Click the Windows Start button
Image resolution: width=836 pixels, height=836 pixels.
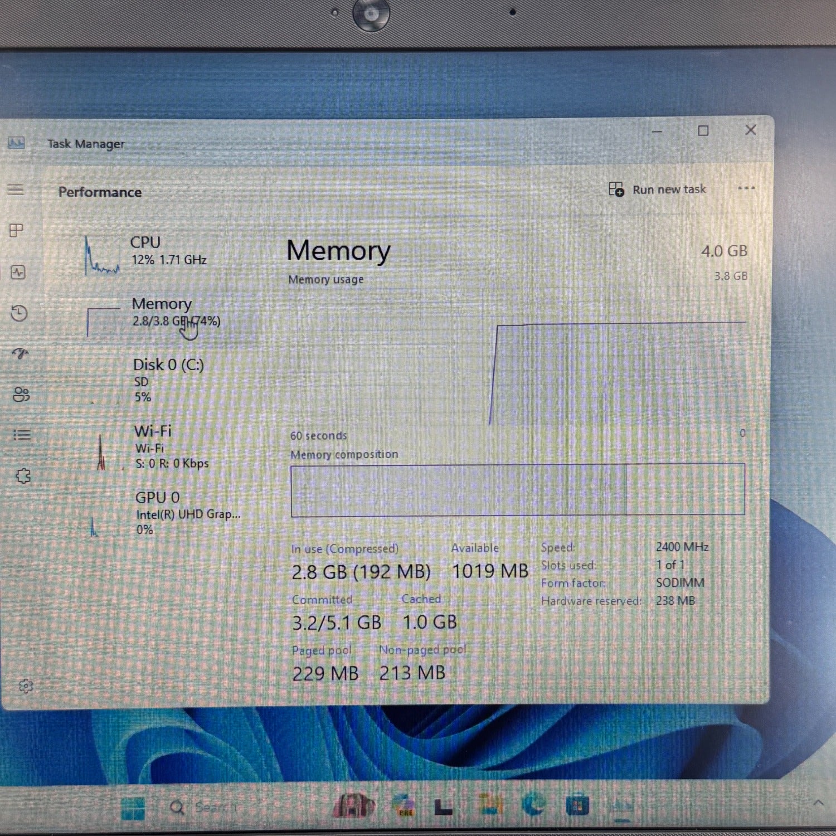click(133, 808)
